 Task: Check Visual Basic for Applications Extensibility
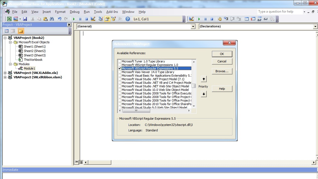pyautogui.click(x=120, y=76)
